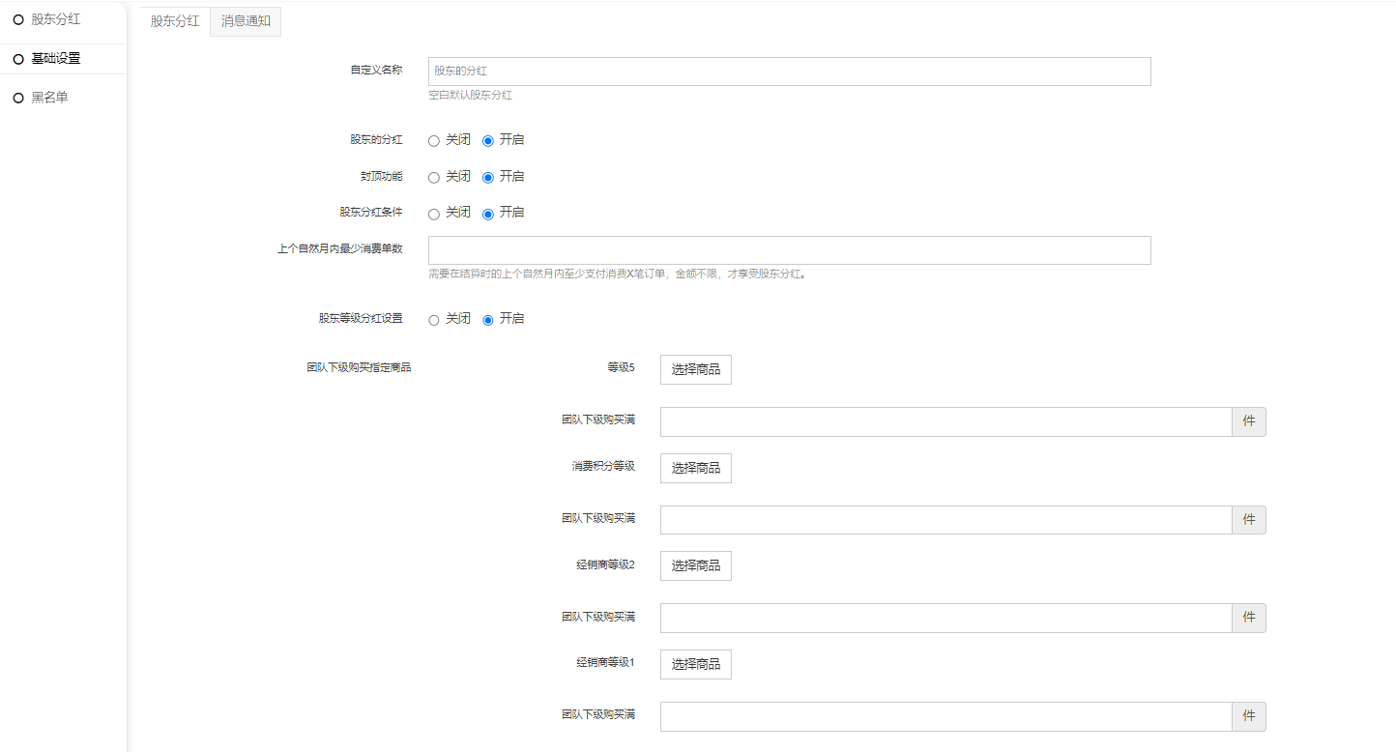Image resolution: width=1396 pixels, height=752 pixels.
Task: Set 股东的分红 to 关闭
Action: click(x=434, y=141)
